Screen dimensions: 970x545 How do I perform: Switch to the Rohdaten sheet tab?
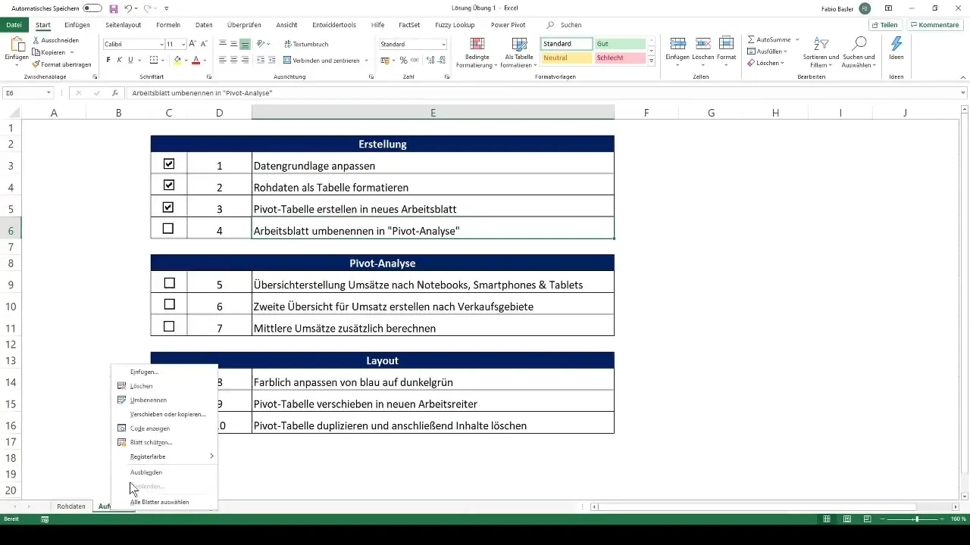click(x=71, y=506)
